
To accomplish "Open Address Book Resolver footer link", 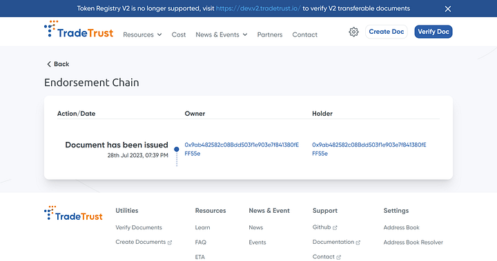I will tap(413, 242).
